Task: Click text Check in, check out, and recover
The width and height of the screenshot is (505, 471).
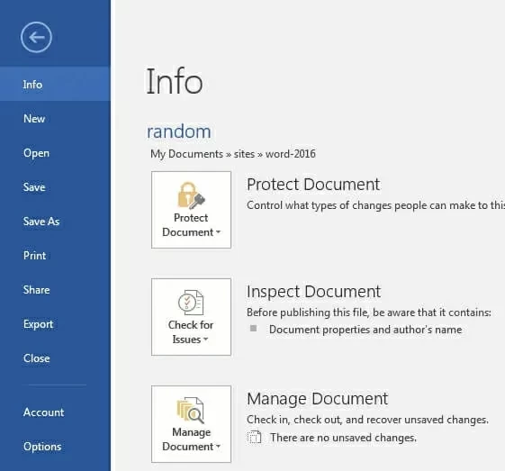Action: point(367,420)
